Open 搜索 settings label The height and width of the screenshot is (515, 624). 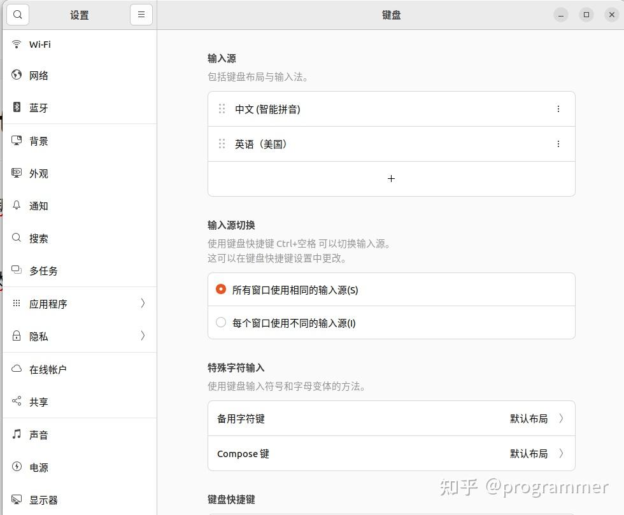pyautogui.click(x=39, y=238)
